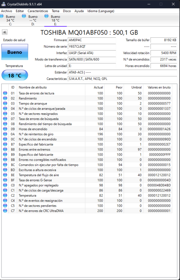Click status orb for row B7 Específico del fabricante
This screenshot has width=180, height=280.
(x=5, y=144)
